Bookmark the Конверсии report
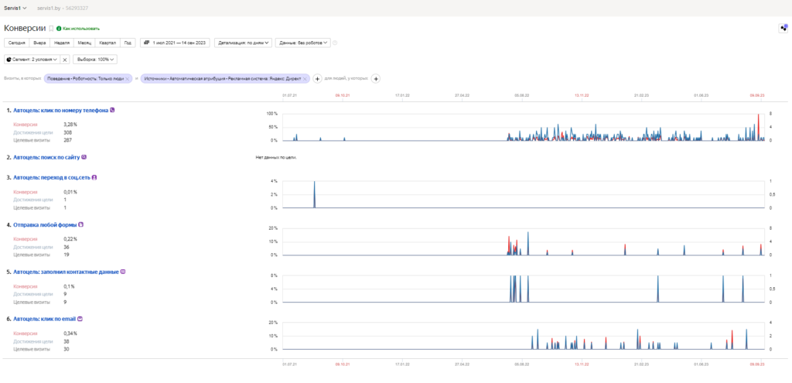The width and height of the screenshot is (792, 383). click(51, 29)
